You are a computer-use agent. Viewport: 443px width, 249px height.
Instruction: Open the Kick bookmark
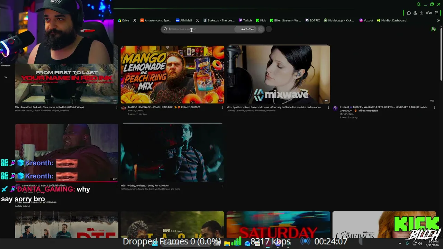pos(261,20)
